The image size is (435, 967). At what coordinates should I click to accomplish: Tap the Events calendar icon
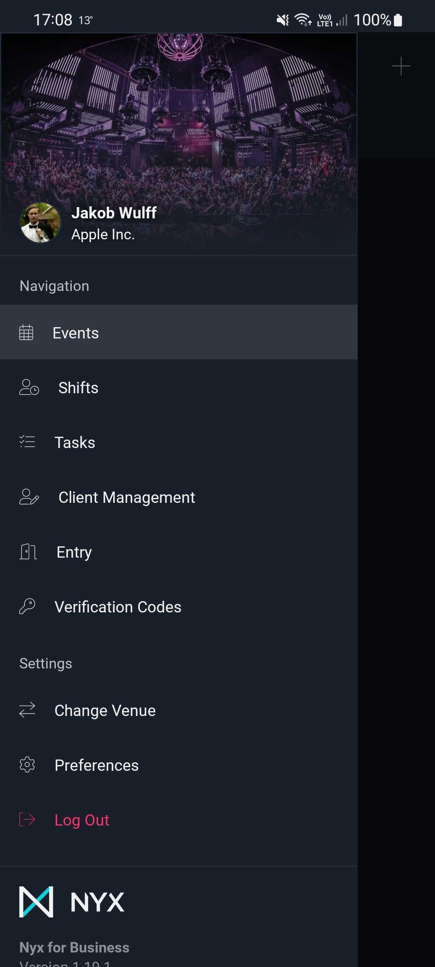(26, 332)
